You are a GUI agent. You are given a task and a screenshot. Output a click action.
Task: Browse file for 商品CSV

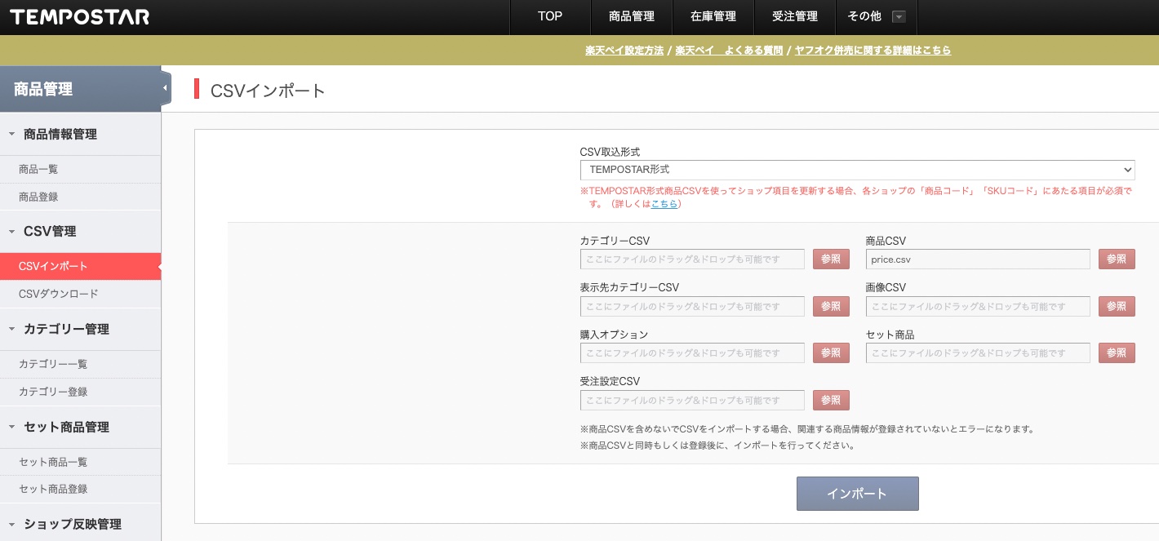[1117, 259]
